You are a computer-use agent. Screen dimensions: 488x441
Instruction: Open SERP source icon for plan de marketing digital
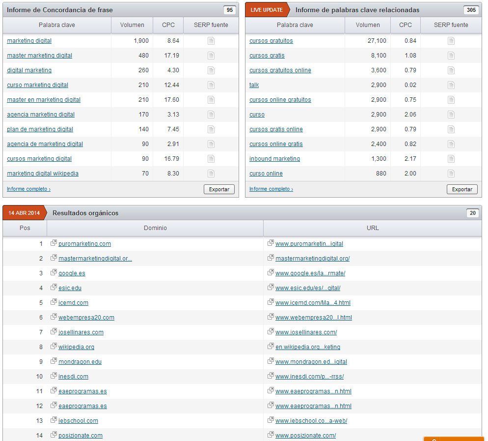tap(211, 129)
